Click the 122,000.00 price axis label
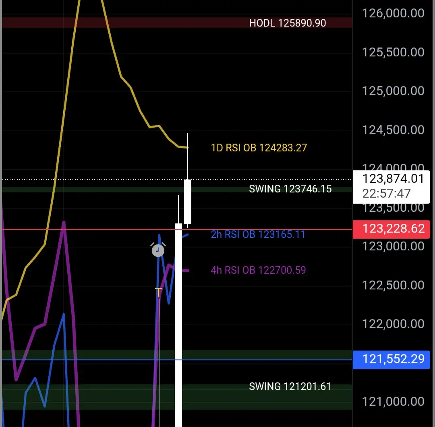The image size is (435, 427). pyautogui.click(x=393, y=324)
